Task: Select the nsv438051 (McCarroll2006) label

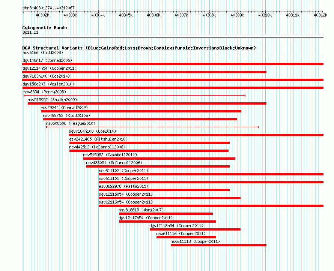Action: click(114, 163)
